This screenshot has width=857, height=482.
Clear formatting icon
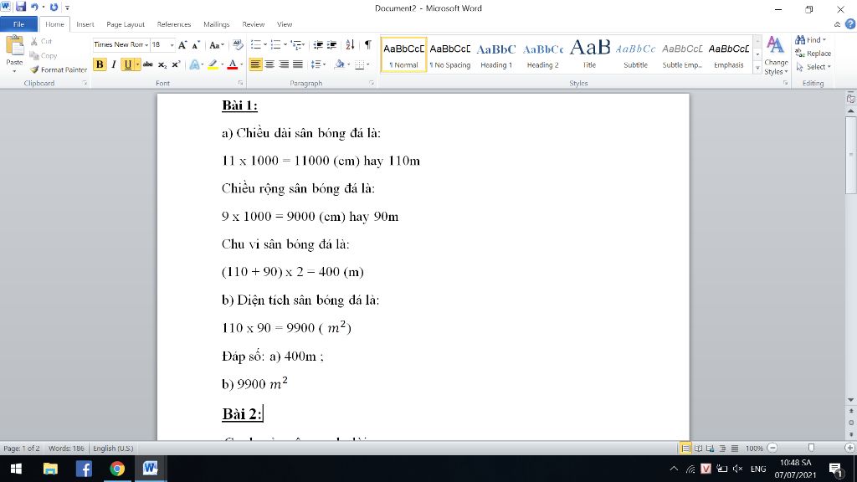click(238, 45)
